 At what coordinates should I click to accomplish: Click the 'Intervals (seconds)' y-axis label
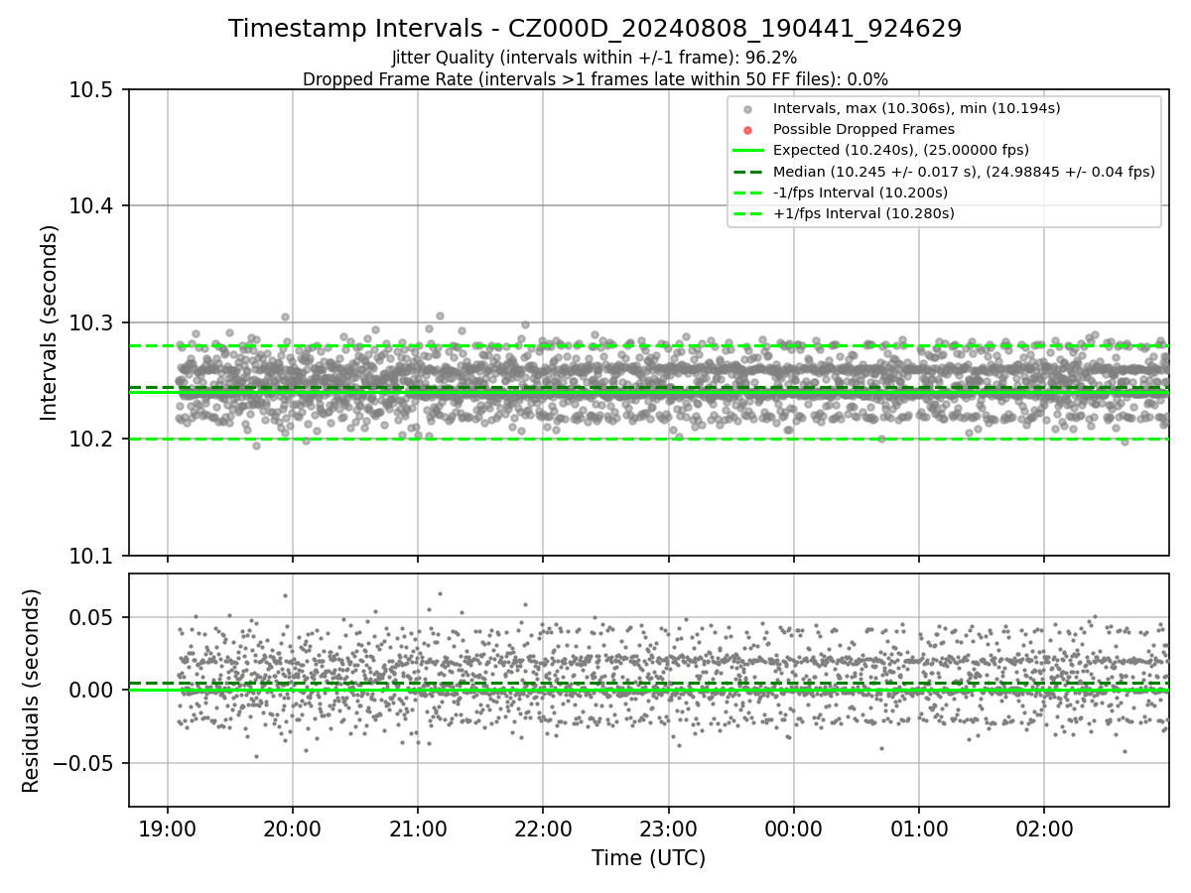coord(50,322)
